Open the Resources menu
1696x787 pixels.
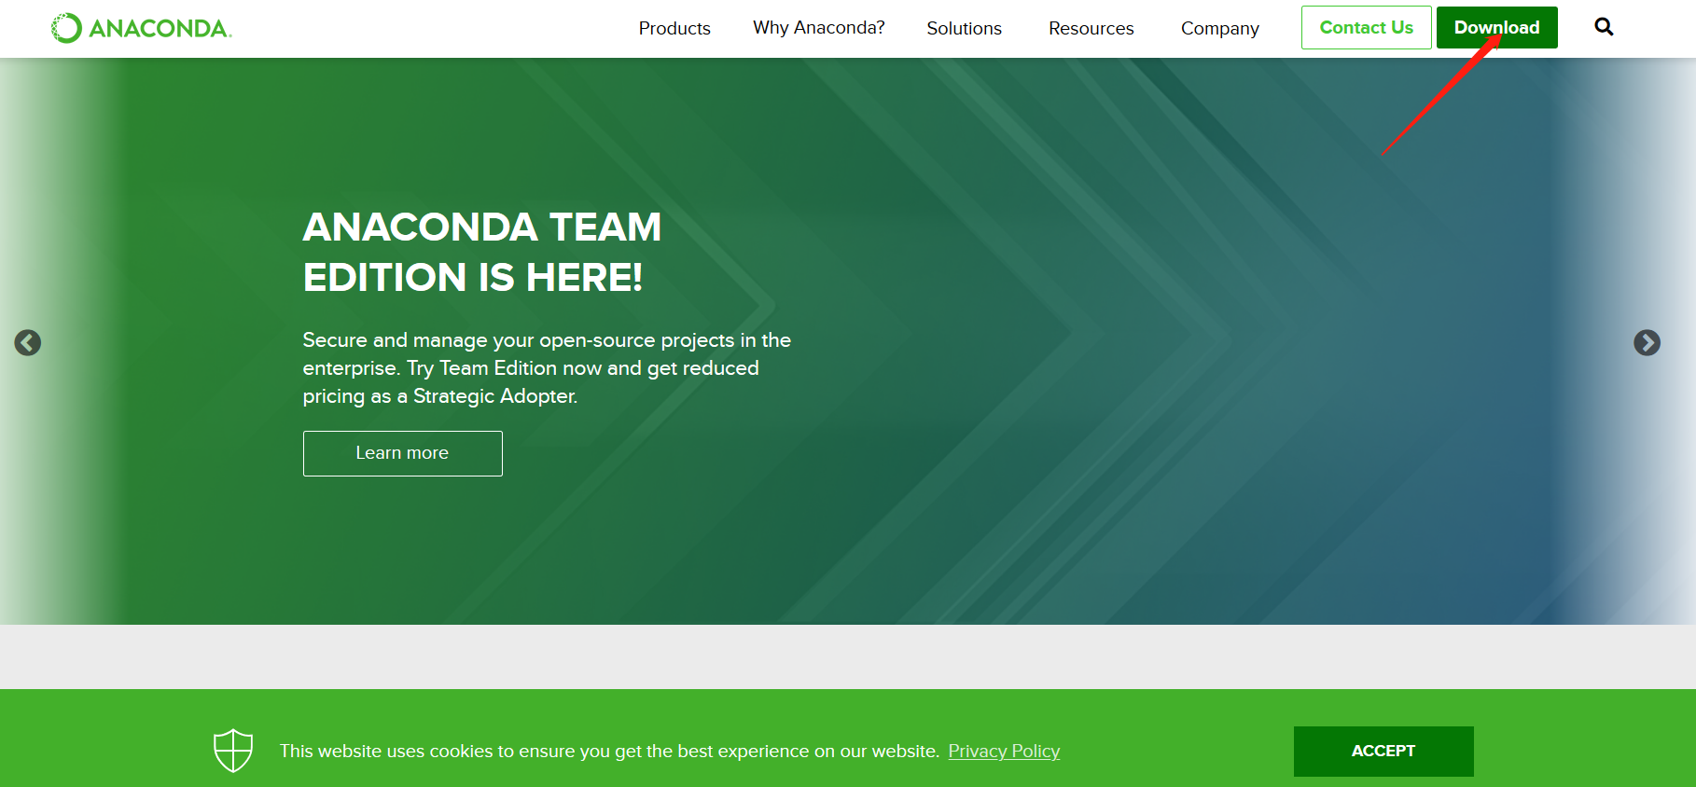pyautogui.click(x=1091, y=28)
